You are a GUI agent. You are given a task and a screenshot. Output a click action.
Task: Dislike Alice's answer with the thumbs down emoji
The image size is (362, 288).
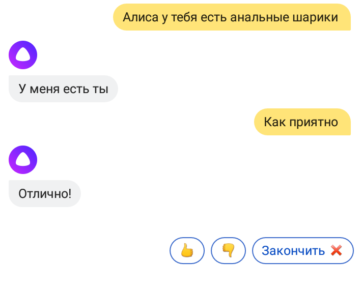click(x=228, y=250)
